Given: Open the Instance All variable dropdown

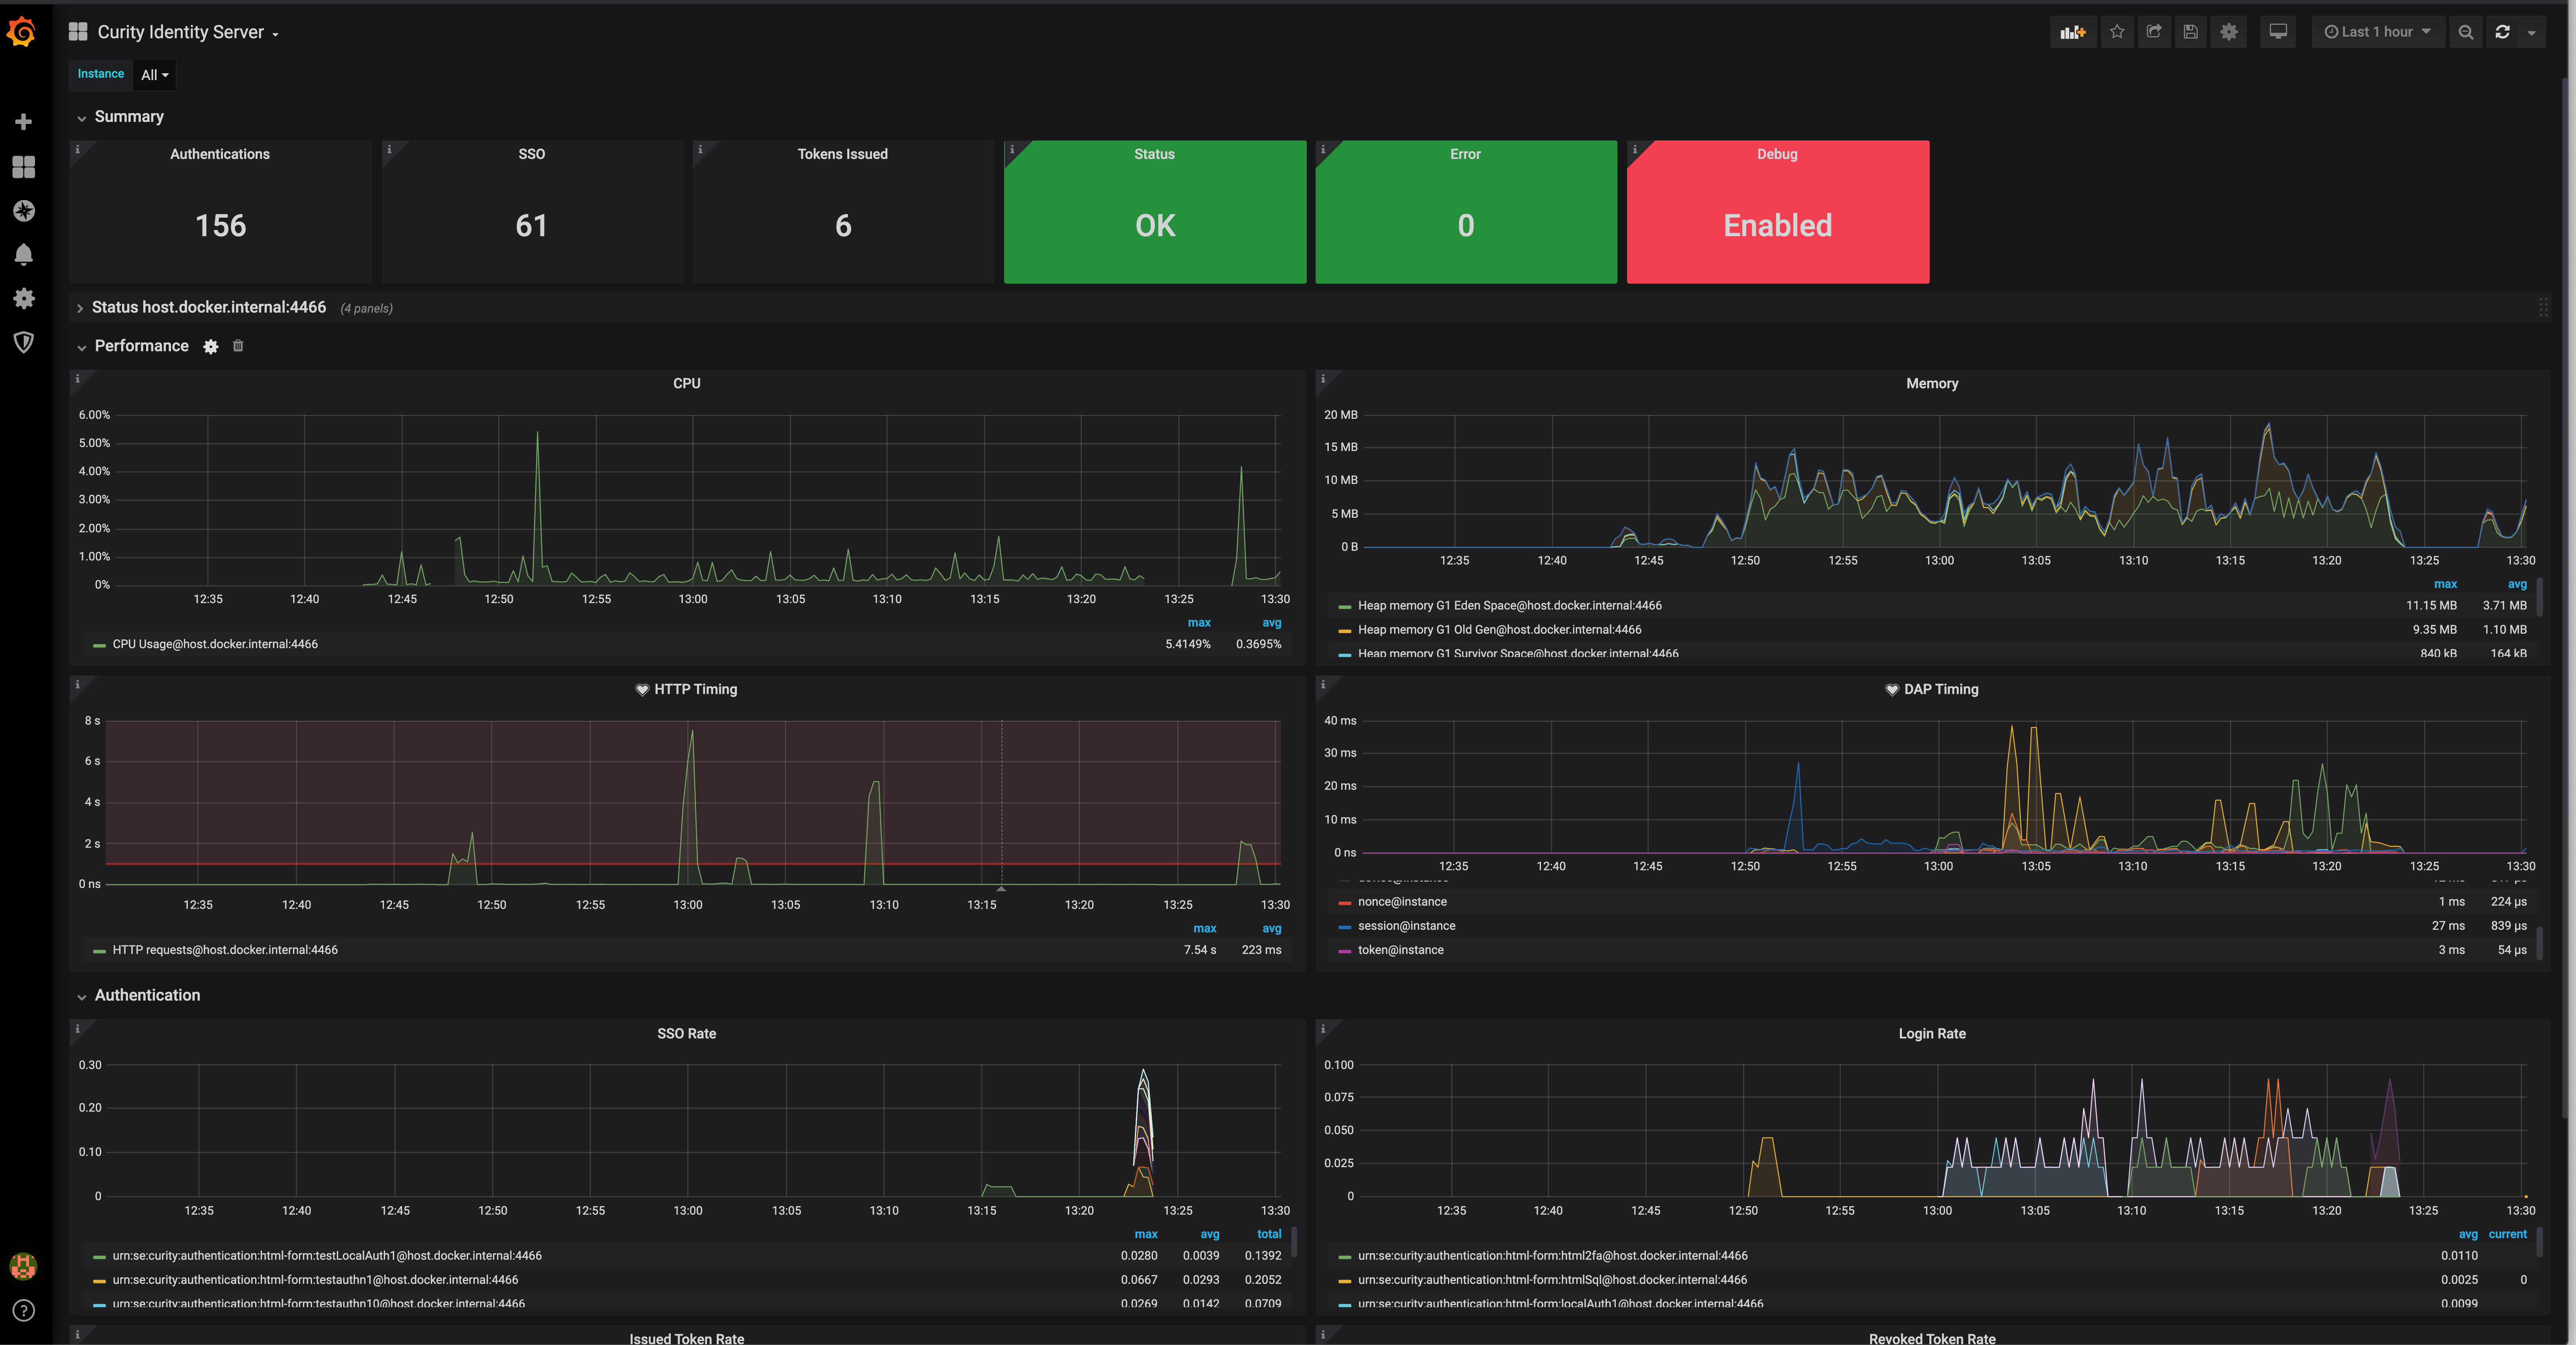Looking at the screenshot, I should coord(154,75).
